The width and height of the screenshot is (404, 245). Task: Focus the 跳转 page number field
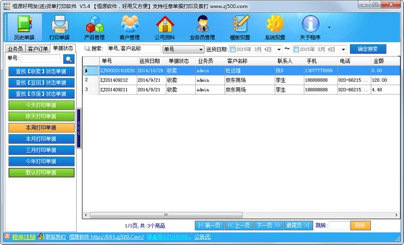coord(339,226)
